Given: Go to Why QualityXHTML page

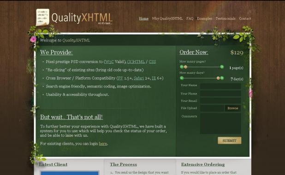Looking at the screenshot, I should coord(167,18).
